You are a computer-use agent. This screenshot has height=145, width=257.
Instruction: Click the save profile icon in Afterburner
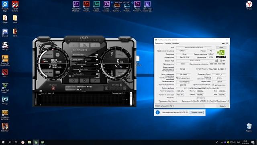[124, 88]
